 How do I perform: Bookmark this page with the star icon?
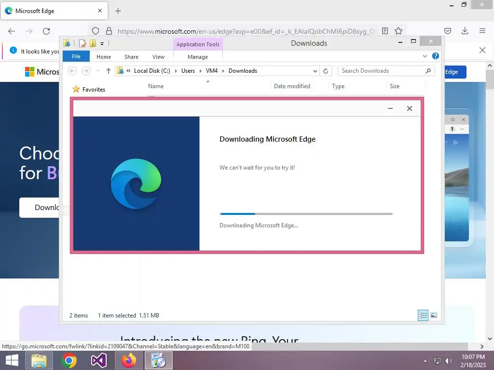click(x=398, y=31)
